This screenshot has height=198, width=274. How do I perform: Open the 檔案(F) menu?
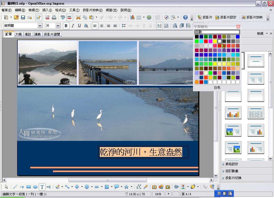[x=6, y=10]
